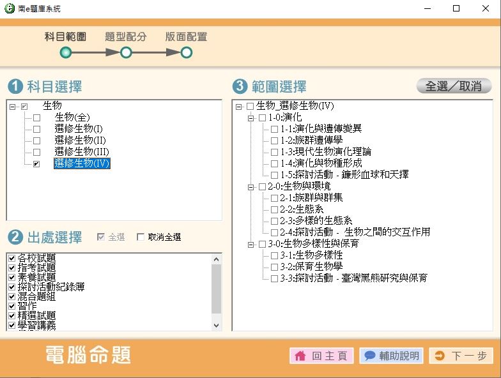
Task: Toggle the 取消全選 checkbox
Action: click(141, 237)
